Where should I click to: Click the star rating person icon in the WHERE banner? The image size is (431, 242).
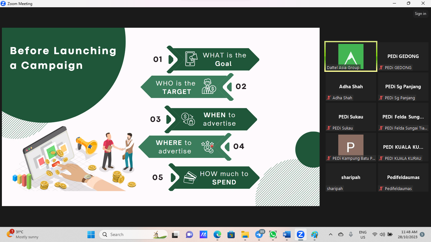(x=208, y=147)
